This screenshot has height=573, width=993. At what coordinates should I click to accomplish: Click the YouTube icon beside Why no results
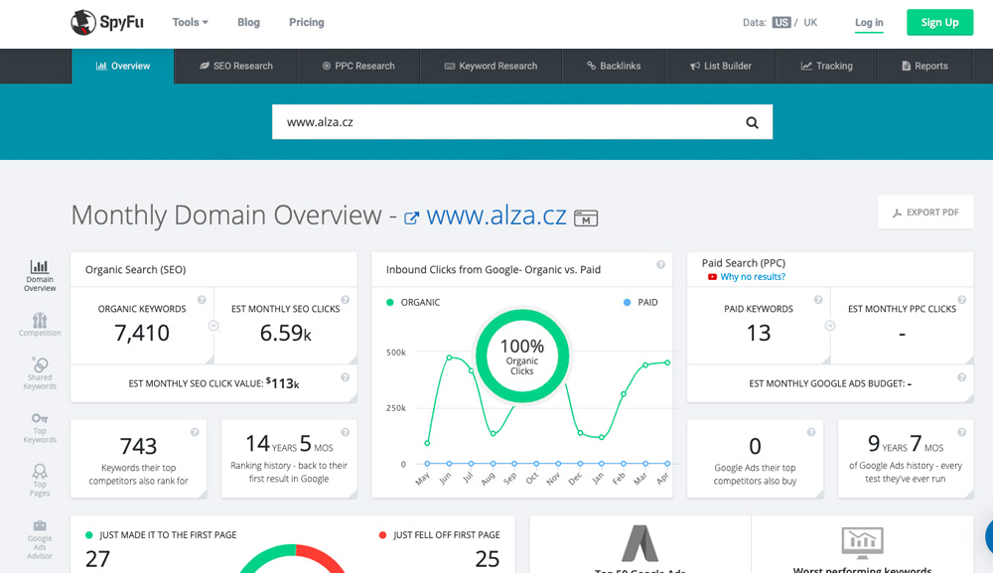(x=712, y=277)
